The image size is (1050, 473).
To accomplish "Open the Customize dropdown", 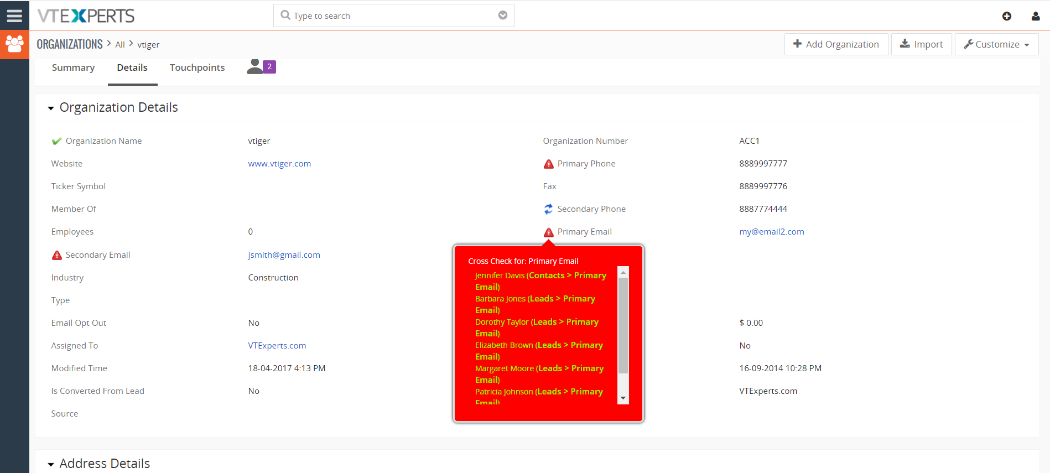I will pyautogui.click(x=996, y=44).
